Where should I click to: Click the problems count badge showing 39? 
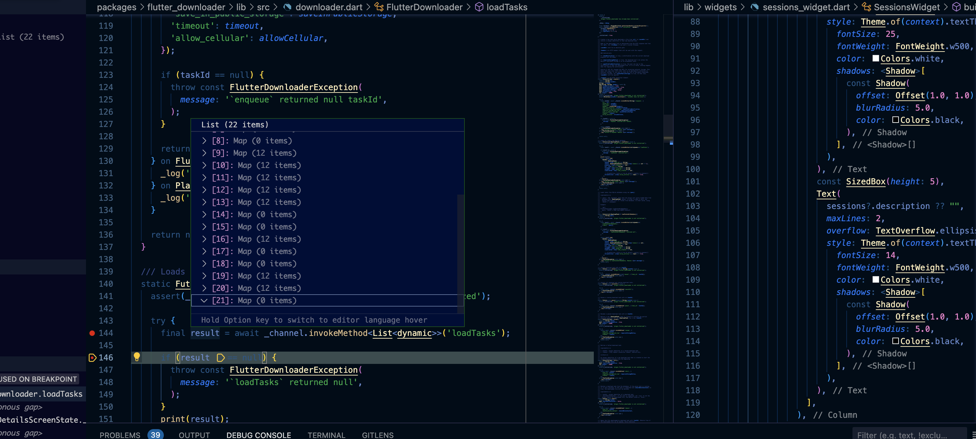(x=155, y=435)
